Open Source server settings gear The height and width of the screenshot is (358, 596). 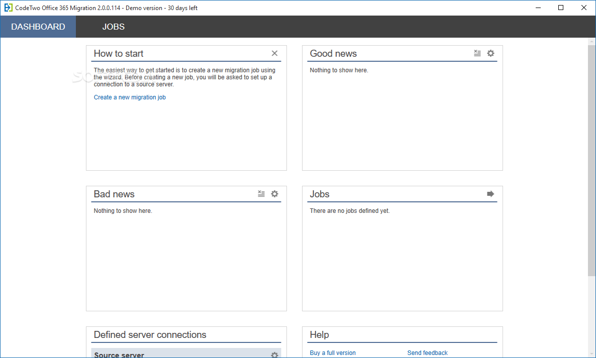(274, 355)
